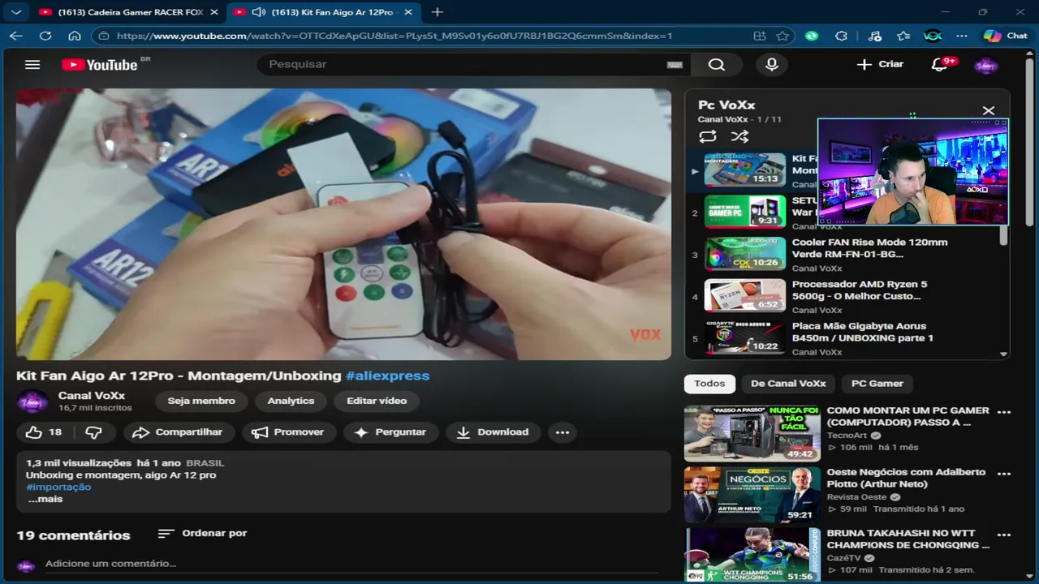The image size is (1039, 584).
Task: Play SETUP playlist item 2 thumbnail
Action: 744,211
